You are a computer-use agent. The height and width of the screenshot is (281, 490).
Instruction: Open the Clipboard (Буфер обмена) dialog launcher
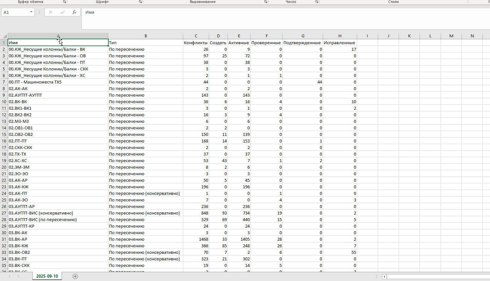pyautogui.click(x=64, y=2)
